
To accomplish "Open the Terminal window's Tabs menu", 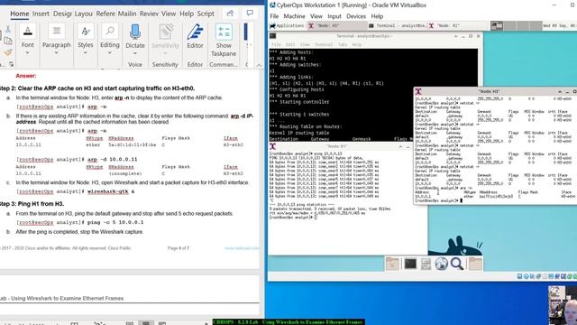I will (x=343, y=44).
